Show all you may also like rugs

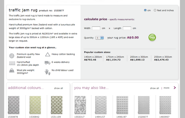tap(154, 88)
